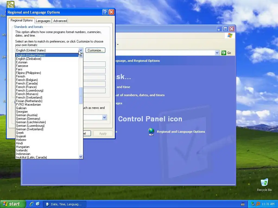
Task: Select Filipino (Philippines) in the list
Action: coord(47,73)
